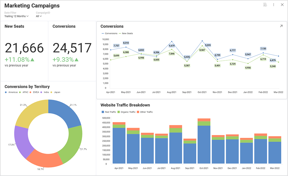Open the Date Filter dropdown showing Trailing 12 Months
Viewport: 288px width, 176px height.
16,16
